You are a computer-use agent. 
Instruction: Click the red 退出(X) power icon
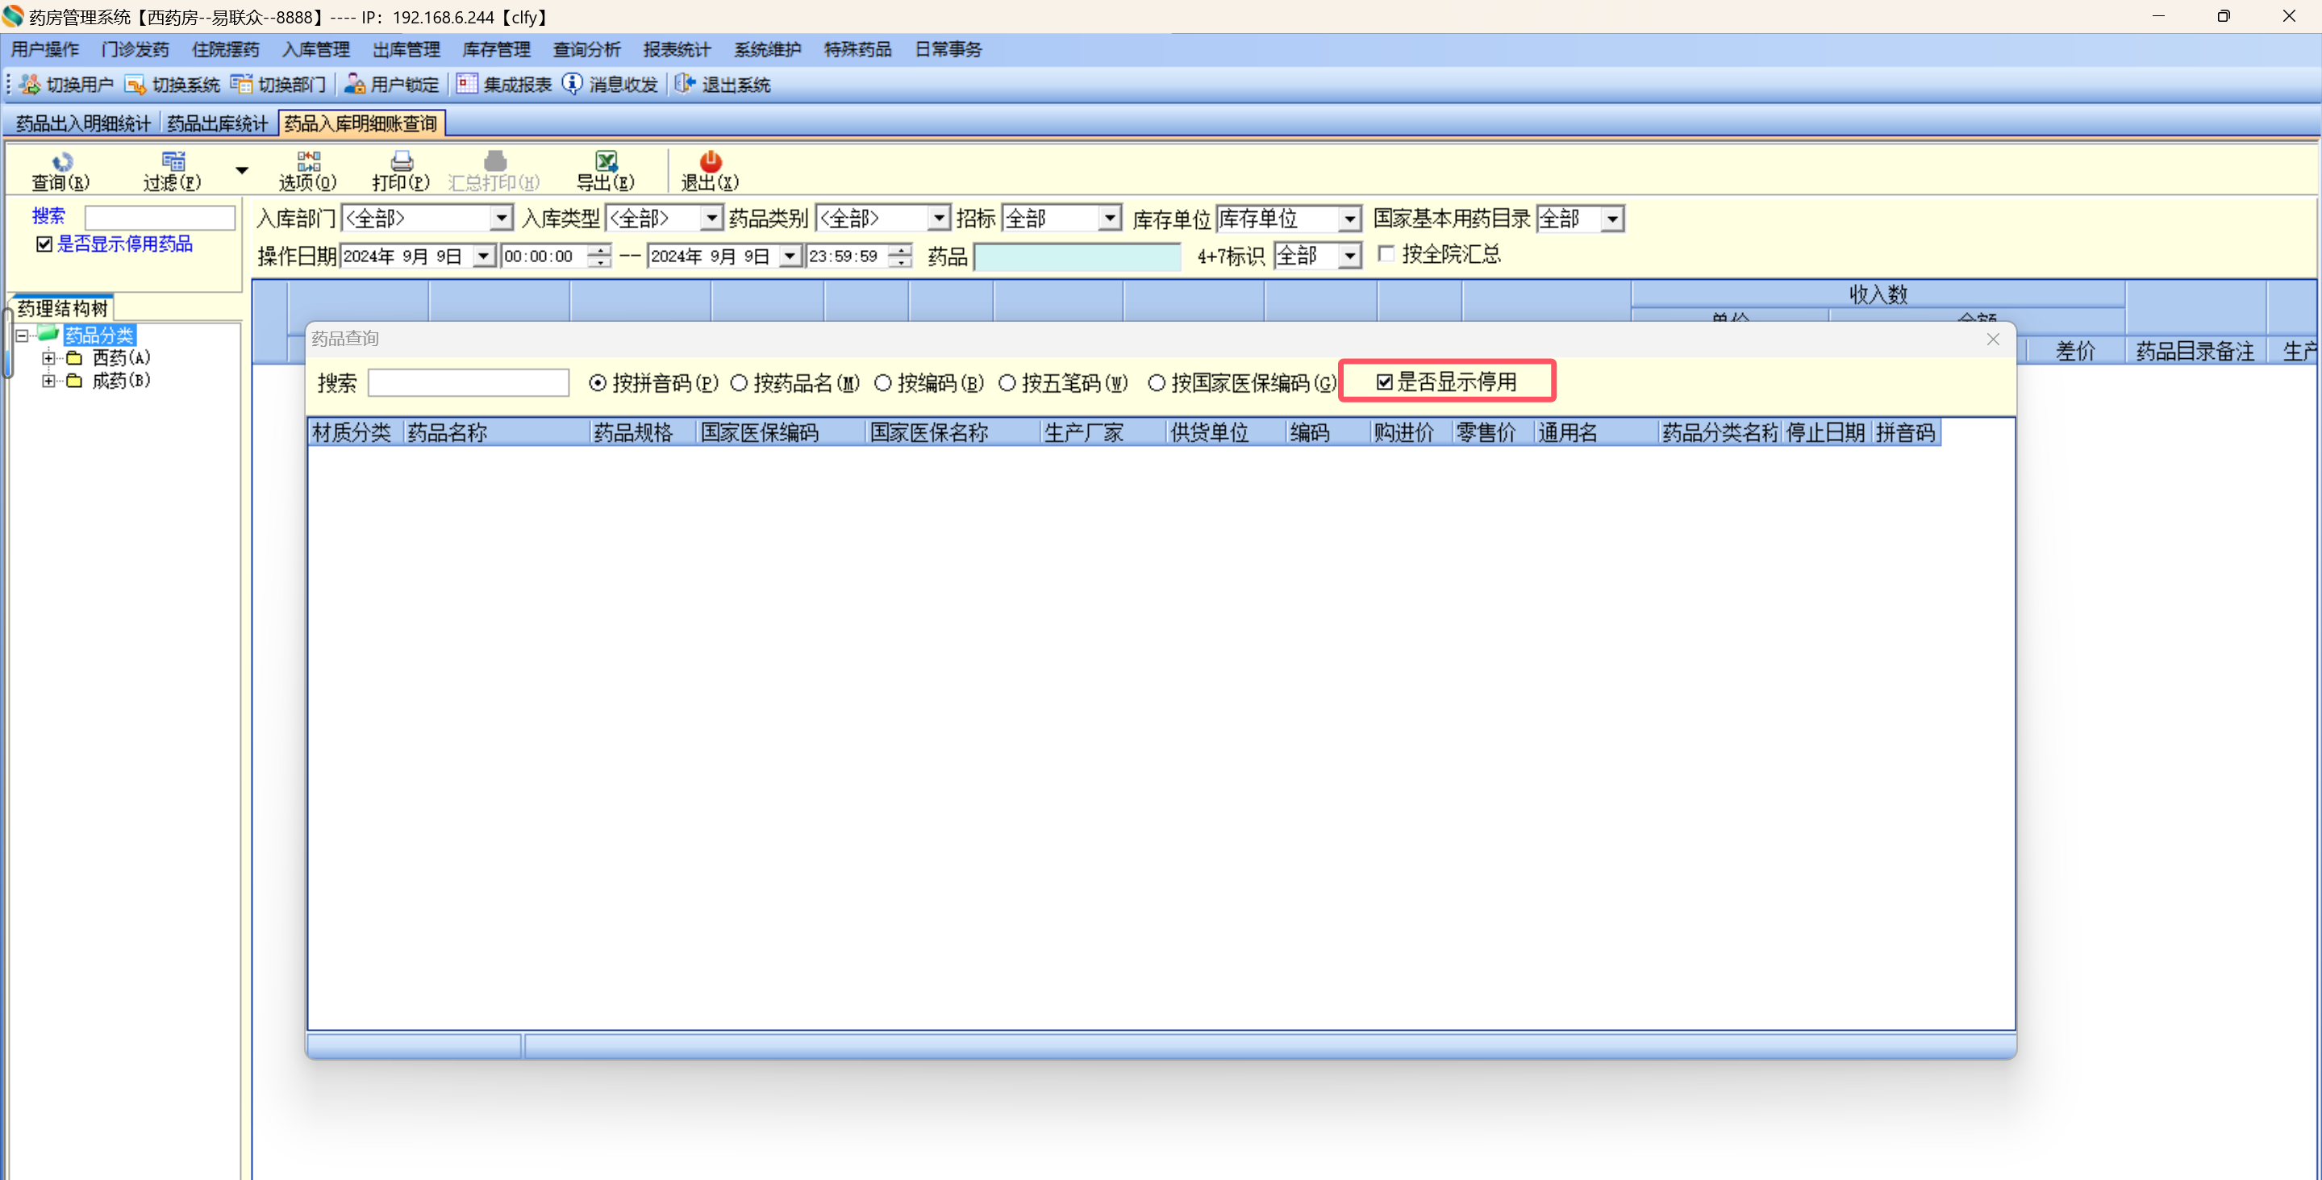click(711, 162)
